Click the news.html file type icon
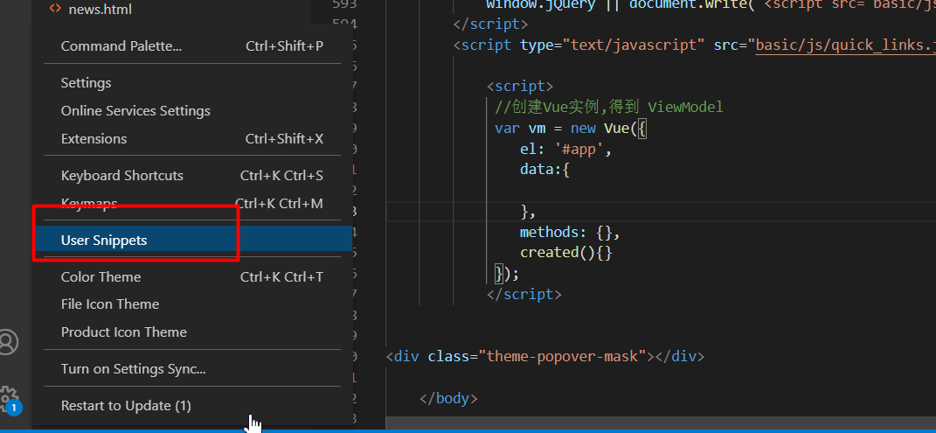The width and height of the screenshot is (936, 433). coord(55,9)
